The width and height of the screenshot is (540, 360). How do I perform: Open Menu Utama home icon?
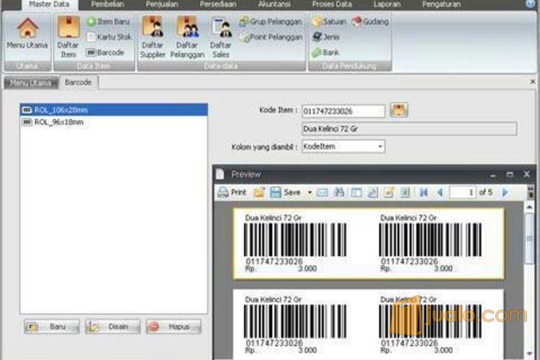point(27,33)
